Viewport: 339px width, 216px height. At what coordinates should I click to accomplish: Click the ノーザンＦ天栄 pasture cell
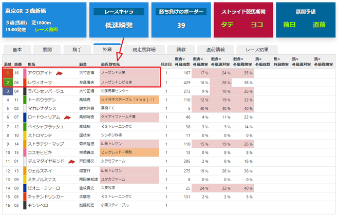pyautogui.click(x=129, y=73)
